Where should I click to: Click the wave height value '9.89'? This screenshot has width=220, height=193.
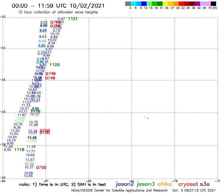tap(54, 37)
